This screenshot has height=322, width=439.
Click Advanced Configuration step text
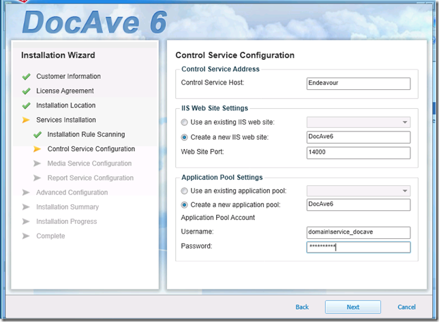coord(72,193)
